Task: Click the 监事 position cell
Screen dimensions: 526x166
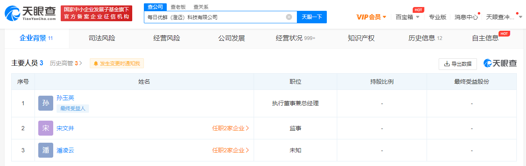Action: click(x=295, y=128)
